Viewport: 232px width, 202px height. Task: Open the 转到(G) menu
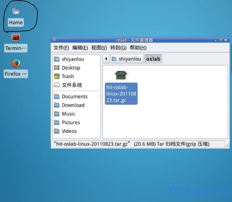(x=118, y=48)
